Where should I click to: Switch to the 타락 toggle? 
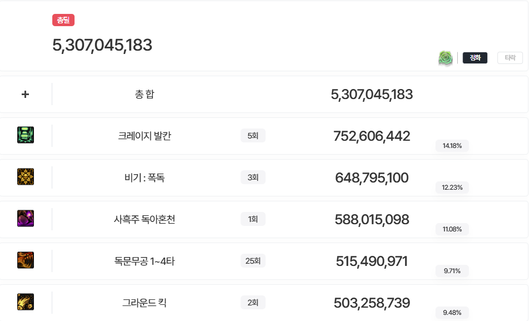click(x=510, y=58)
